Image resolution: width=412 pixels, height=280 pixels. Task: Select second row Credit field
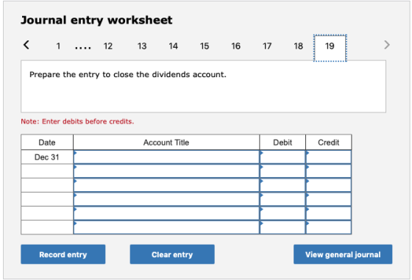[x=328, y=171]
